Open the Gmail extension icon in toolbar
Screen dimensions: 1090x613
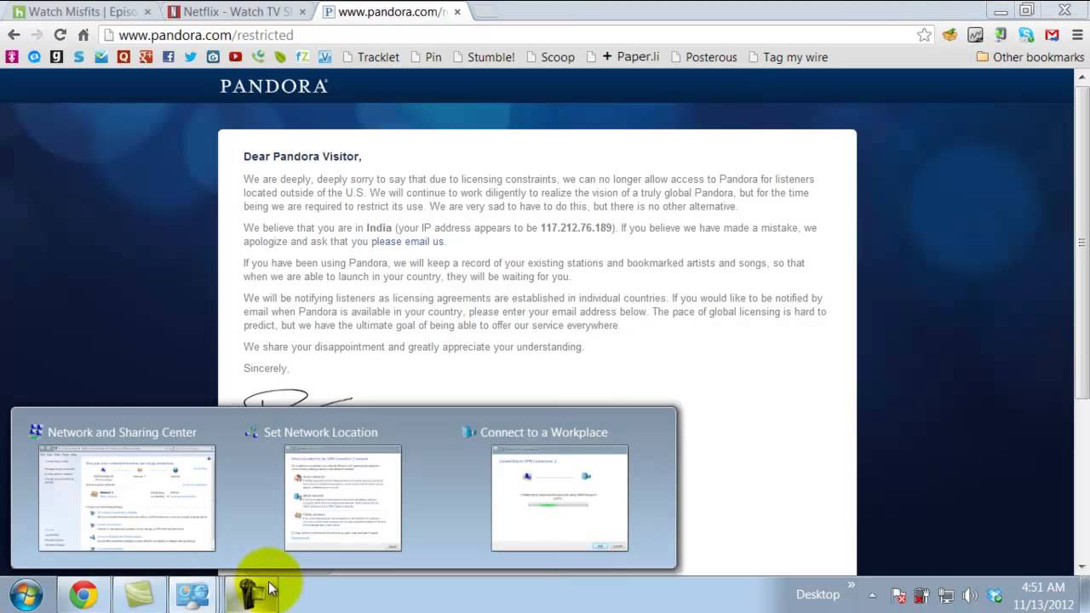coord(1052,35)
